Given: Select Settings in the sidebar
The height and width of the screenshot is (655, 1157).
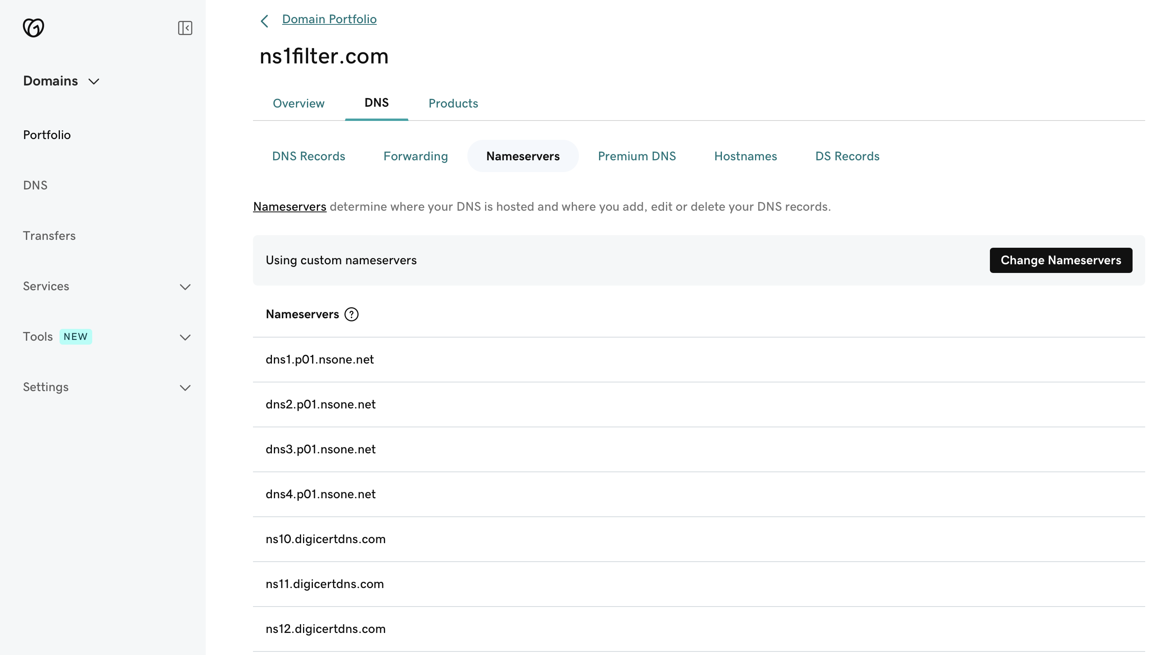Looking at the screenshot, I should (45, 387).
